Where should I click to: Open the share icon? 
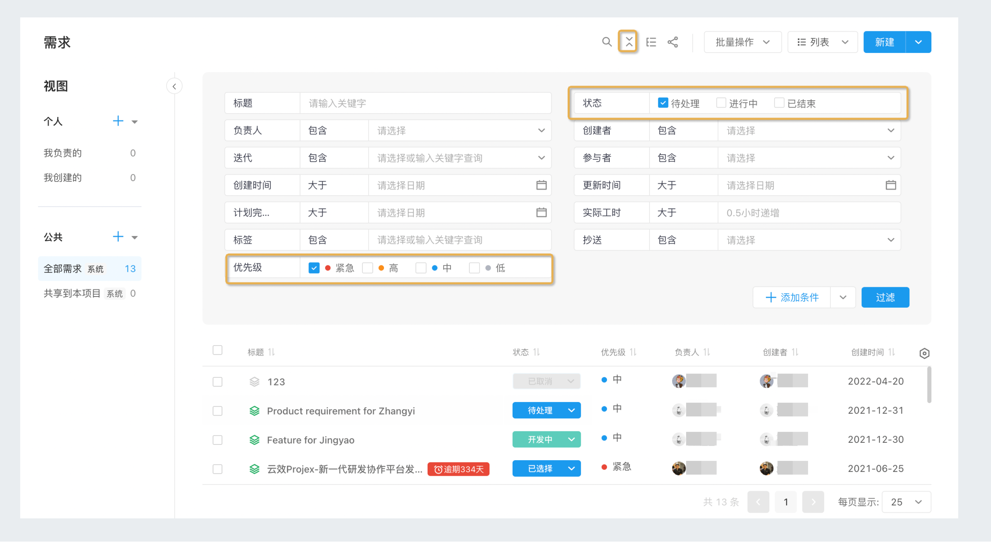(673, 42)
